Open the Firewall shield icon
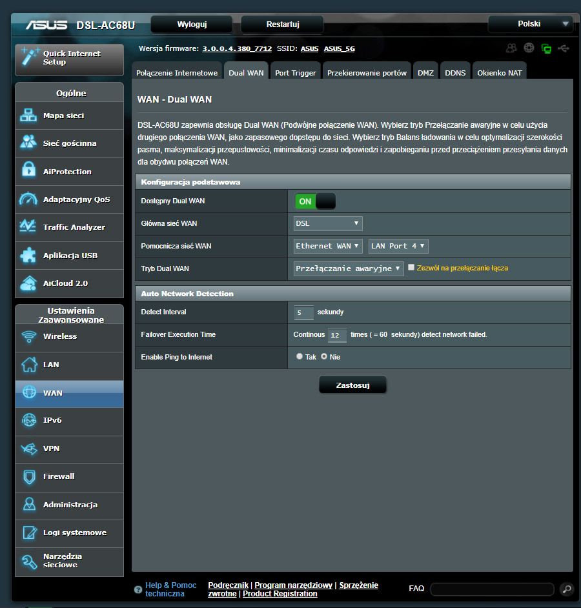Screen dimensions: 581x608 [x=28, y=476]
